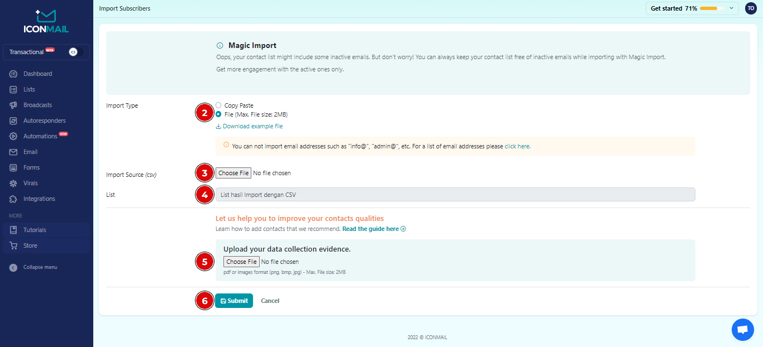The height and width of the screenshot is (347, 763).
Task: Open the live chat bubble icon
Action: click(x=742, y=330)
